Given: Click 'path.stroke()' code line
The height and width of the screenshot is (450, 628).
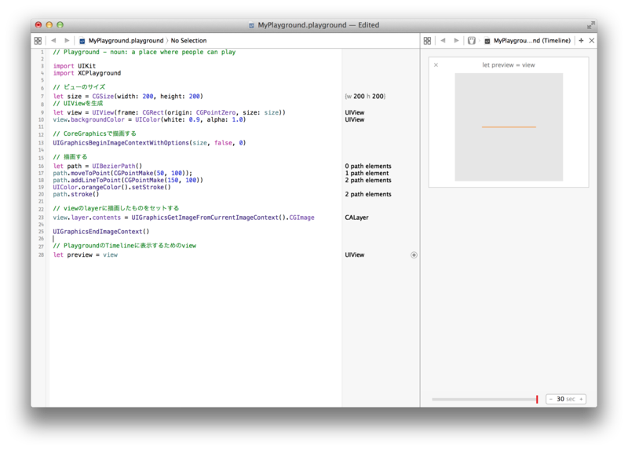Looking at the screenshot, I should pos(76,194).
